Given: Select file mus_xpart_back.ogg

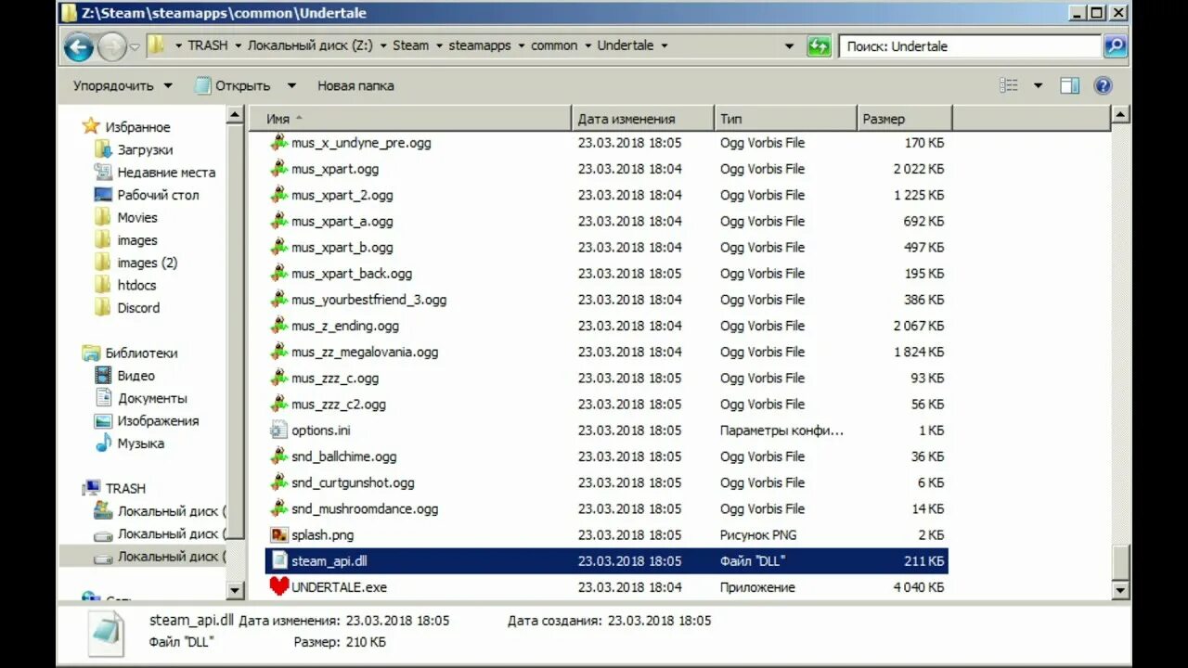Looking at the screenshot, I should click(352, 274).
